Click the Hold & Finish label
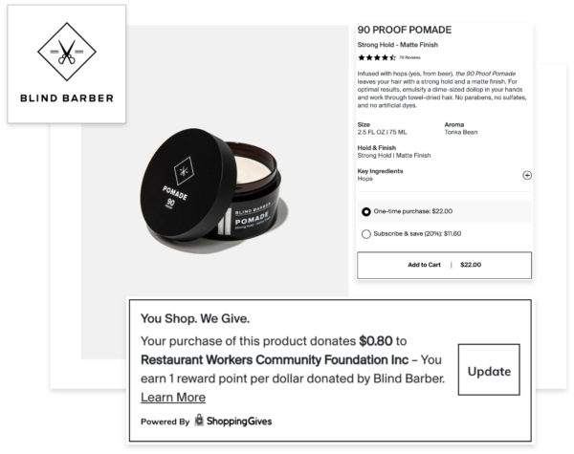This screenshot has height=454, width=574. tap(377, 148)
